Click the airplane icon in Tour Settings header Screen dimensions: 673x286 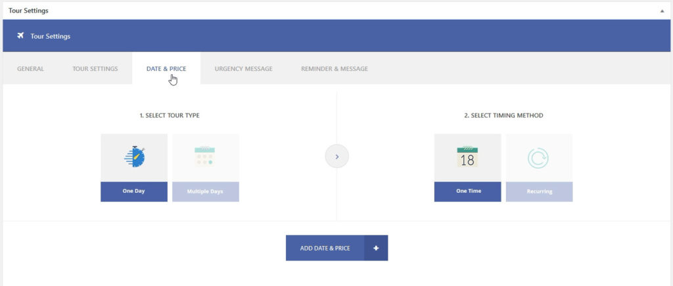click(x=20, y=35)
